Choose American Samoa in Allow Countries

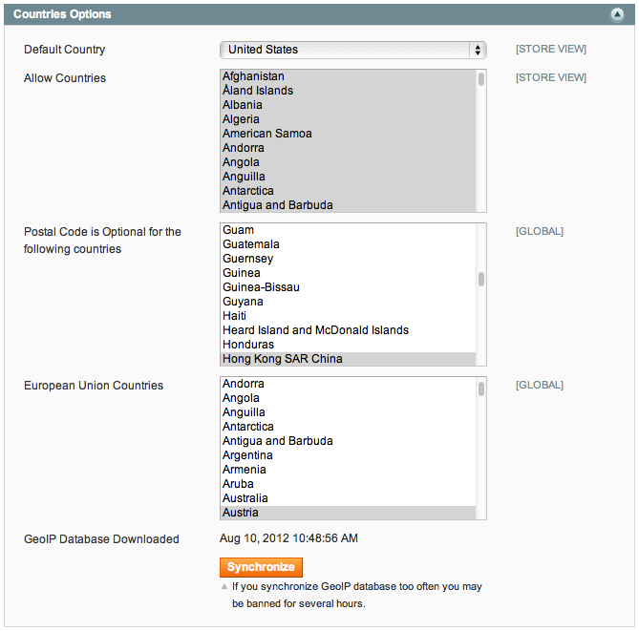(x=266, y=134)
